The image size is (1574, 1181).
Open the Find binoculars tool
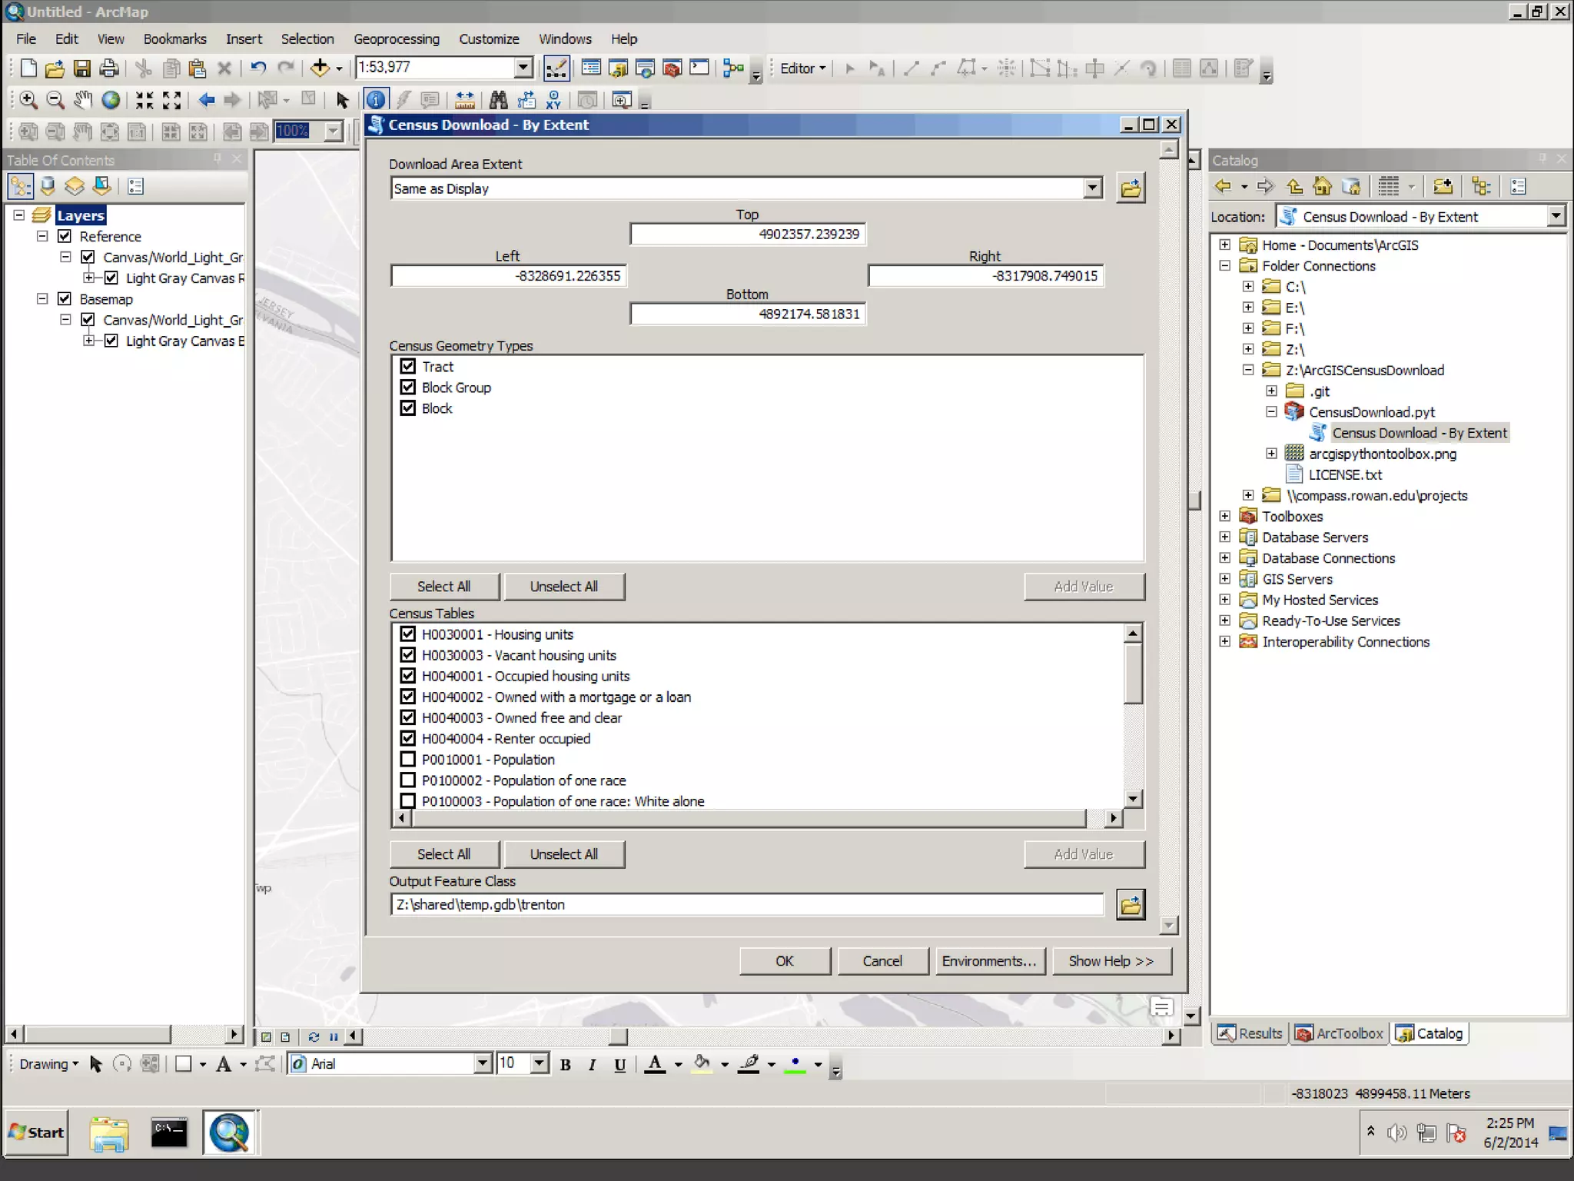click(x=498, y=100)
